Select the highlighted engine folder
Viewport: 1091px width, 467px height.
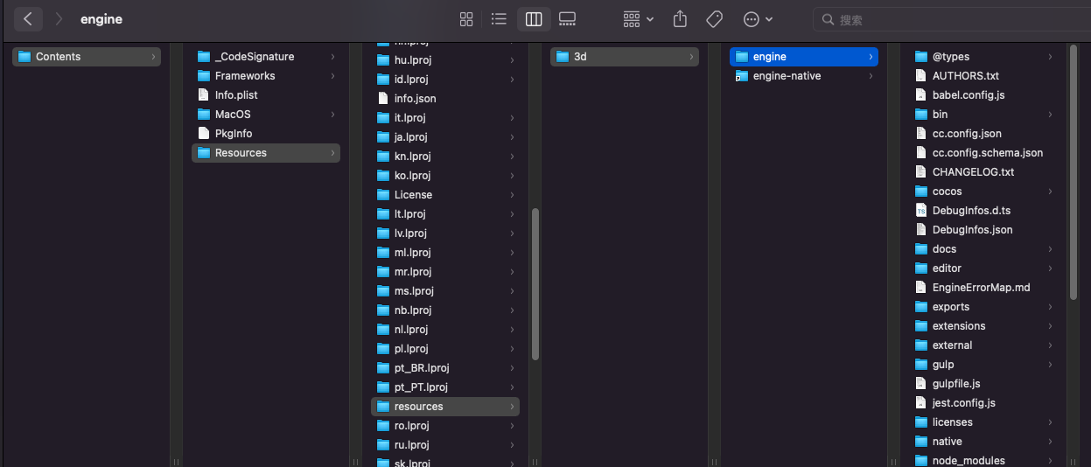(x=804, y=57)
